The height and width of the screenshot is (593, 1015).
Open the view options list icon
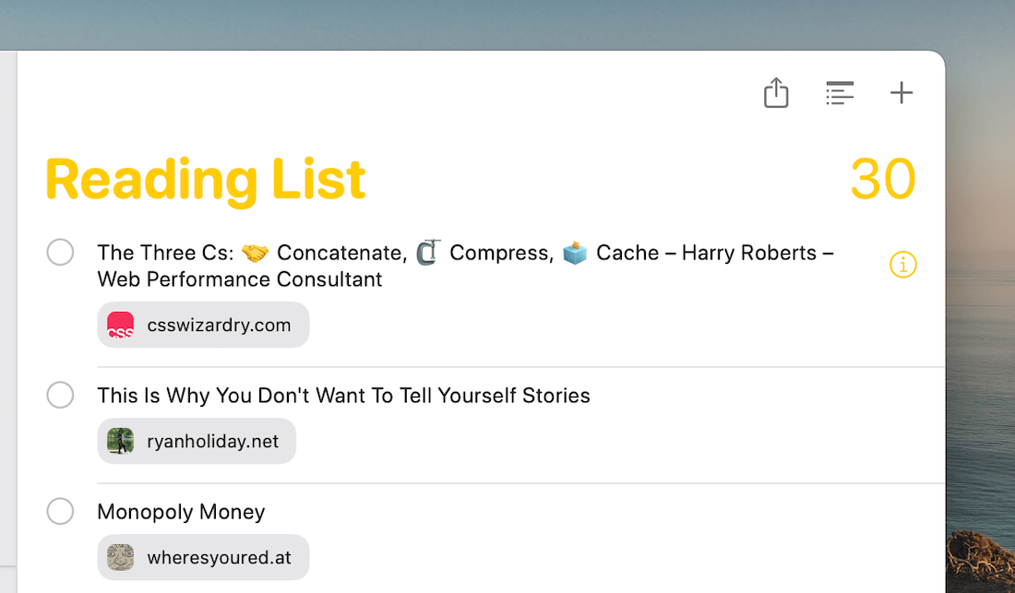[839, 93]
